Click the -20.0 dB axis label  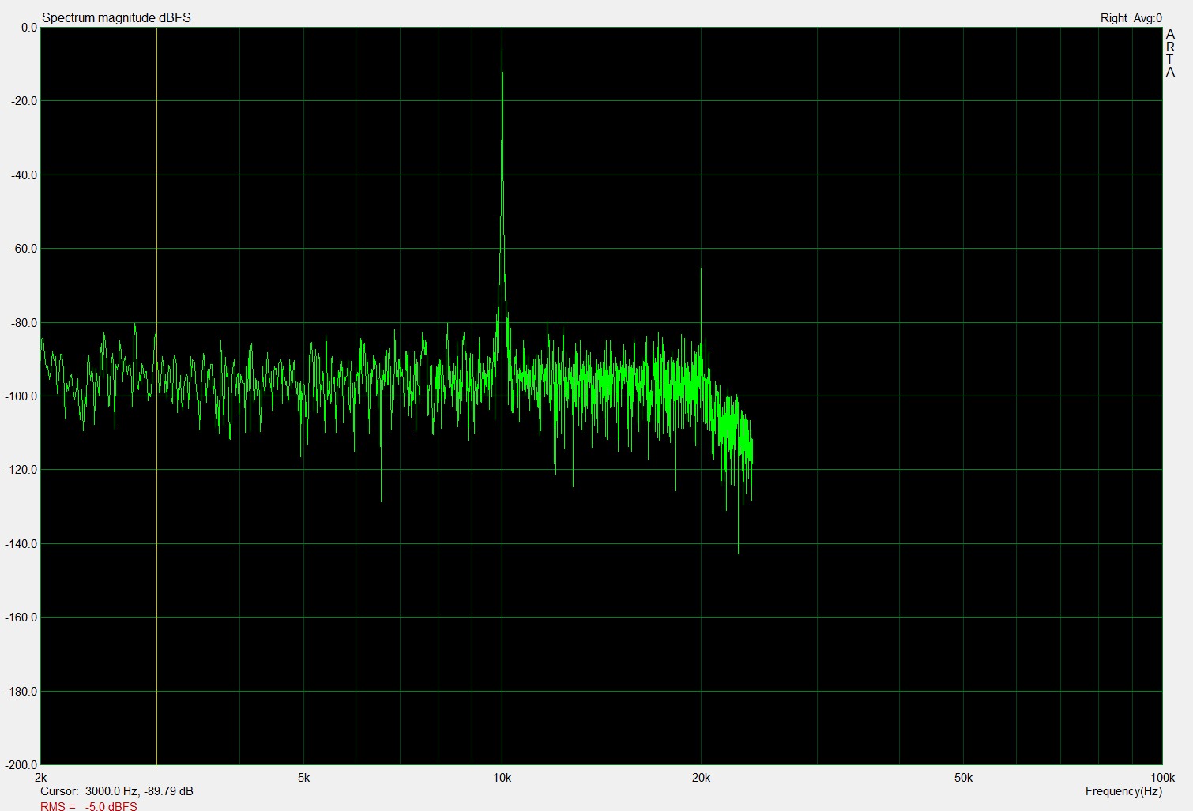click(x=24, y=100)
